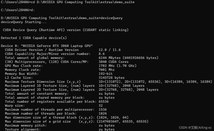Click the 'Warp size:' label
214x131 pixels.
click(15, 106)
